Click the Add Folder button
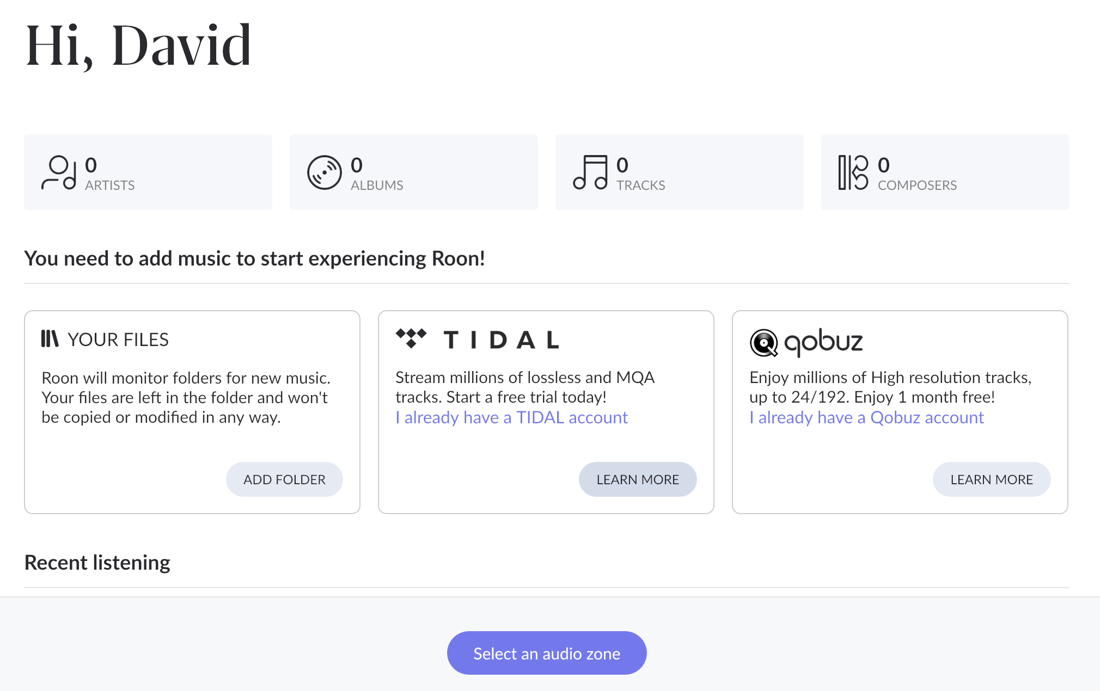Viewport: 1100px width, 691px height. pos(284,479)
